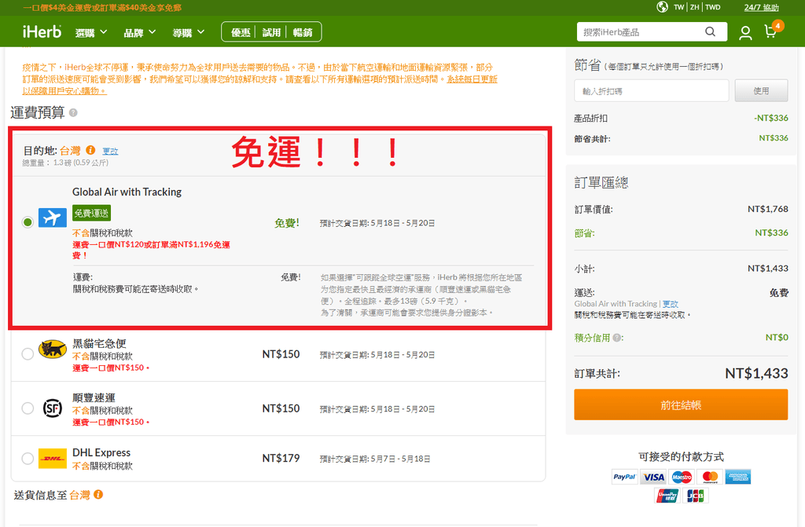Click the NT$179 DHL price

click(x=281, y=458)
